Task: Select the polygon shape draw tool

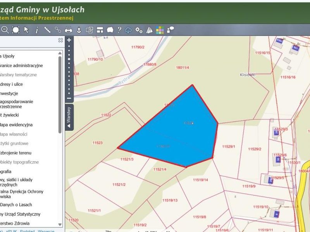Action: (x=110, y=30)
